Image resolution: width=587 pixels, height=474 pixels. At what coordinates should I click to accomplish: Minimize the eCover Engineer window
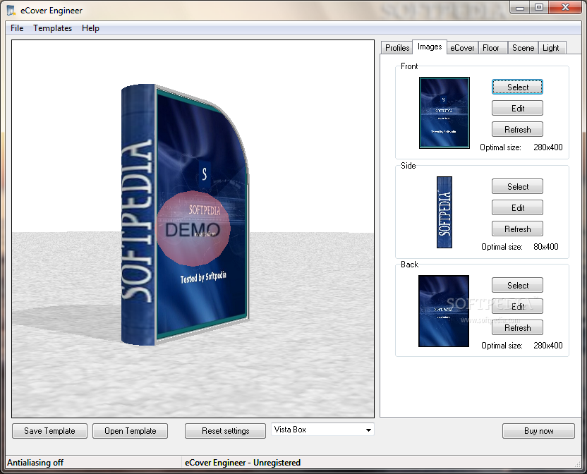tap(520, 8)
